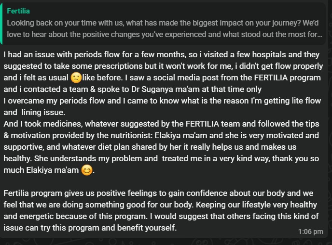Viewport: 332px width, 245px height.
Task: Click the truncation ellipsis in quoted preview
Action: click(319, 34)
